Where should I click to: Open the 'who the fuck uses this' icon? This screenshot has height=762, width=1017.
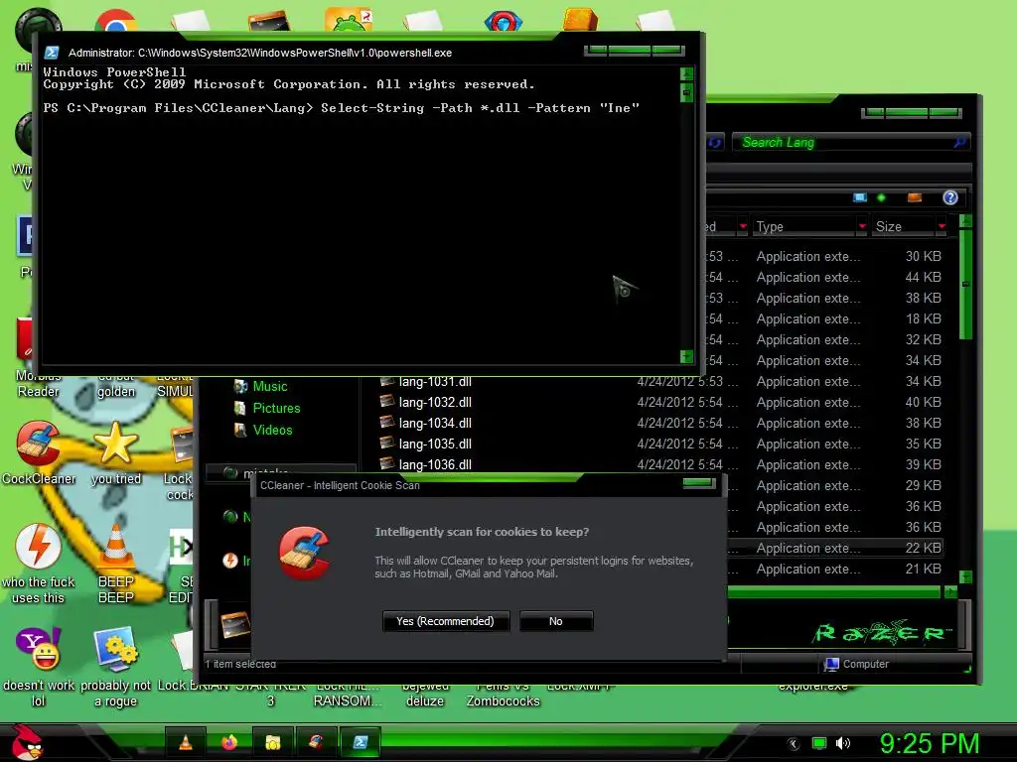coord(38,563)
